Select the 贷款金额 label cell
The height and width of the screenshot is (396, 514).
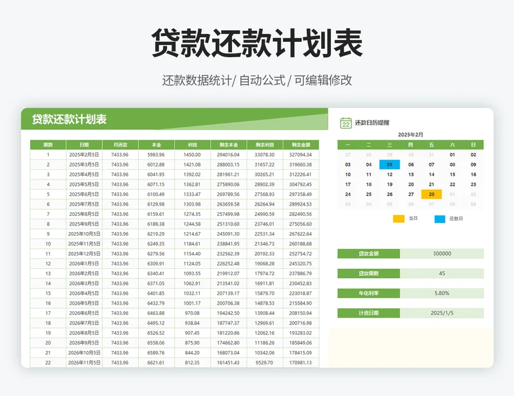pyautogui.click(x=369, y=254)
